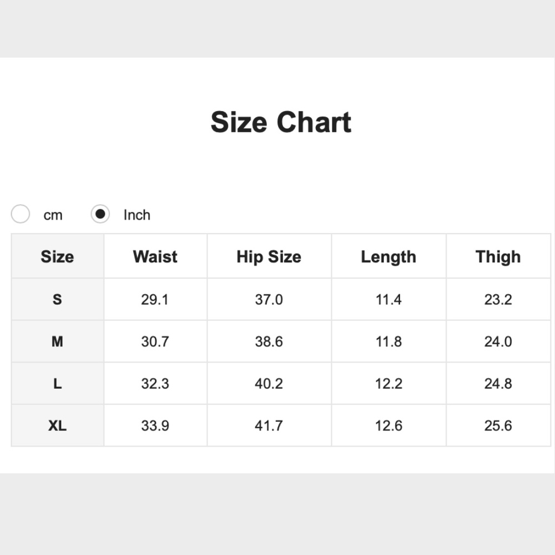Click the S size row label

[x=57, y=300]
